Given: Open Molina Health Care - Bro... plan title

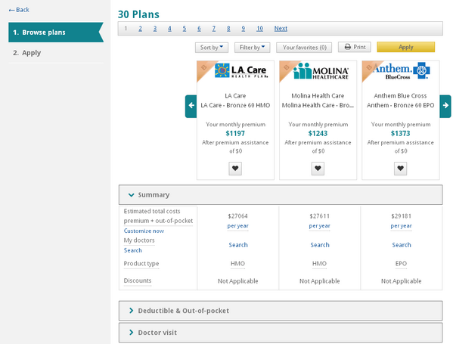Looking at the screenshot, I should [318, 105].
